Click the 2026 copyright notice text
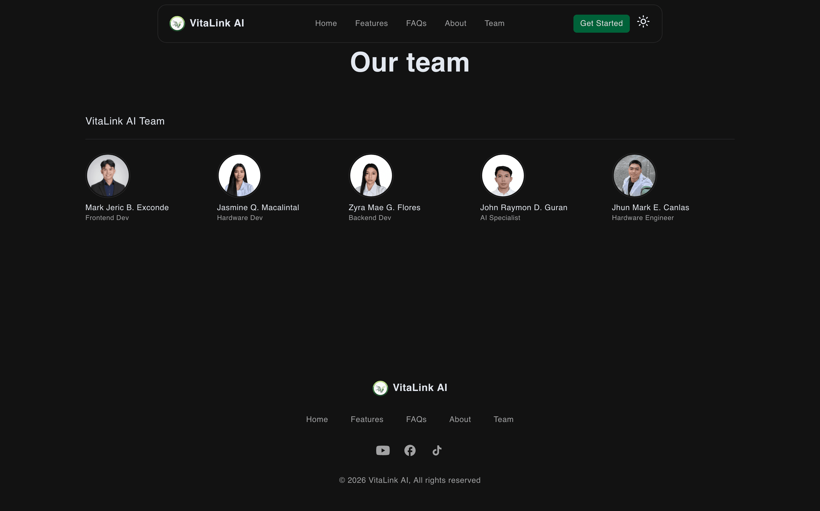 click(x=410, y=480)
